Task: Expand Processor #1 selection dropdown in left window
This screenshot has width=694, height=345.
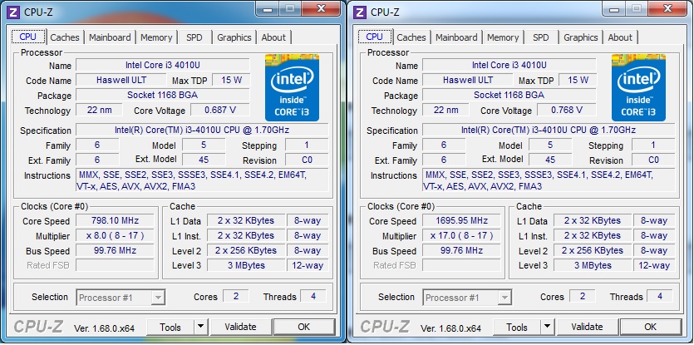Action: (x=158, y=298)
